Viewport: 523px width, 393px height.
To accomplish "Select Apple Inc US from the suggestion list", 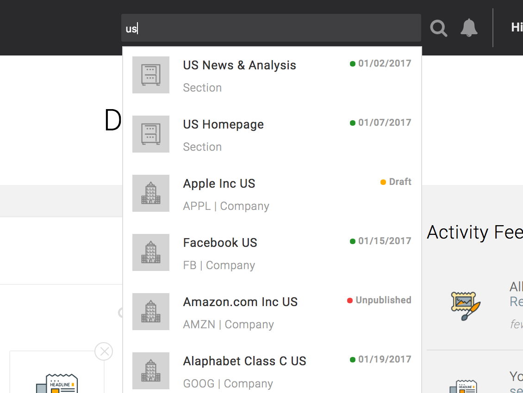I will pyautogui.click(x=219, y=184).
